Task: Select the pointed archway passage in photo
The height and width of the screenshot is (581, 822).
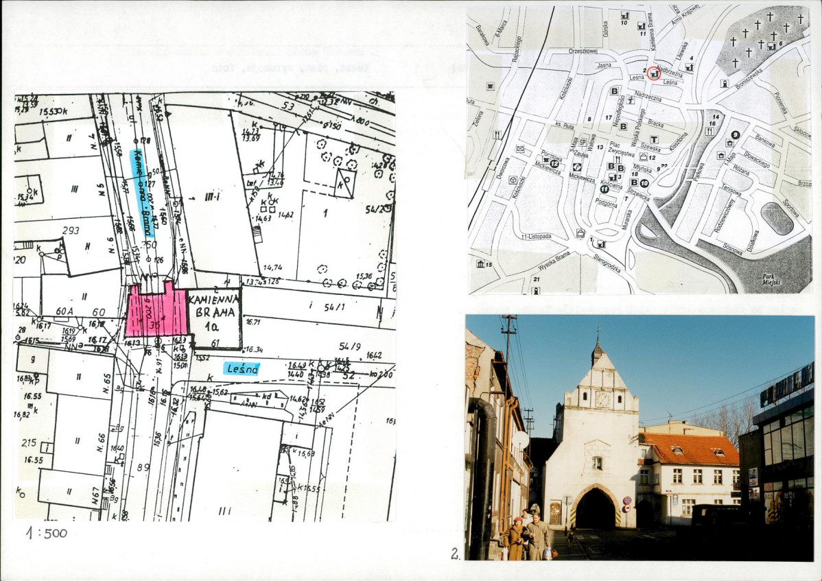Action: (x=595, y=508)
